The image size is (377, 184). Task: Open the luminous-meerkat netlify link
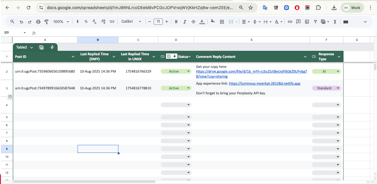tap(264, 83)
